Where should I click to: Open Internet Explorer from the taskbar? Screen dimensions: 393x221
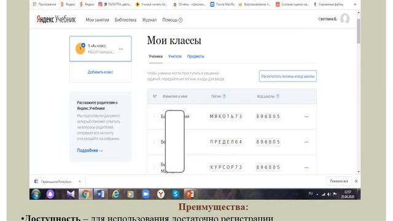coord(115,194)
